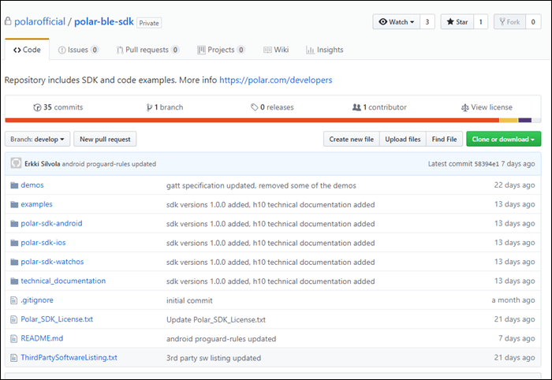The width and height of the screenshot is (552, 380).
Task: Click the folder icon beside polar-sdk-android
Action: coord(14,224)
